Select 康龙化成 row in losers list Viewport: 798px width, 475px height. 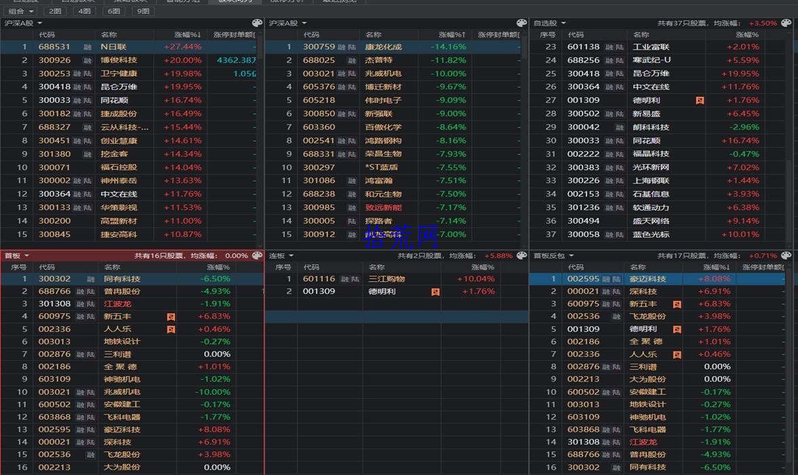[x=393, y=47]
